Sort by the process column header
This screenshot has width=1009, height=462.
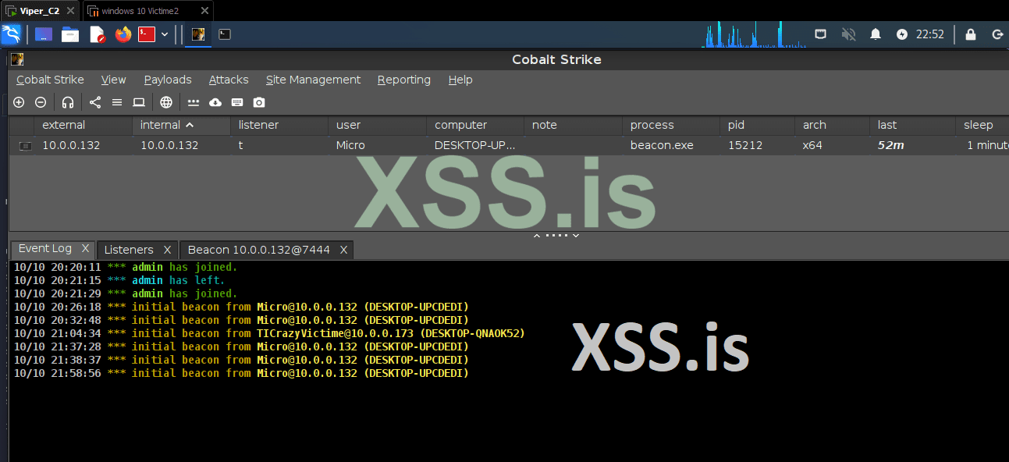coord(672,125)
